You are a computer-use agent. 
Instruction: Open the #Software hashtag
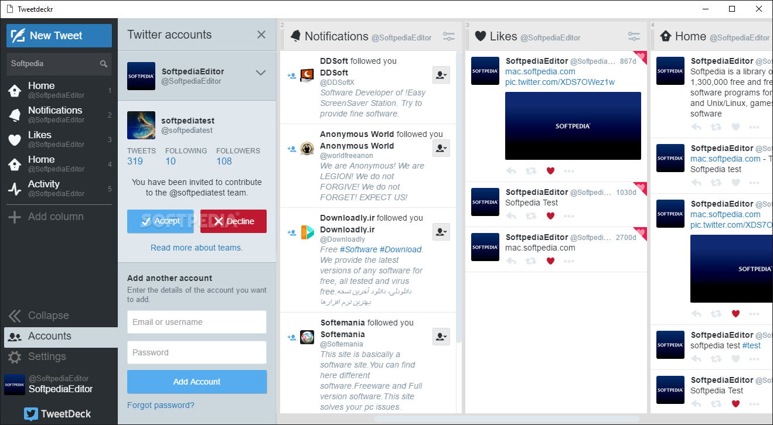click(x=358, y=249)
